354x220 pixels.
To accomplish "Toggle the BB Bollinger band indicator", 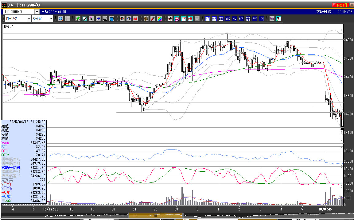I will (221, 19).
